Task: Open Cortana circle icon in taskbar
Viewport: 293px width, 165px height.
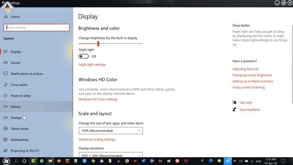Action: coord(24,161)
